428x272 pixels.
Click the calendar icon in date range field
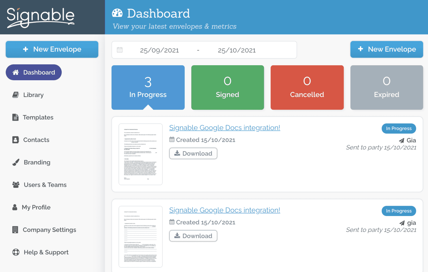[120, 50]
